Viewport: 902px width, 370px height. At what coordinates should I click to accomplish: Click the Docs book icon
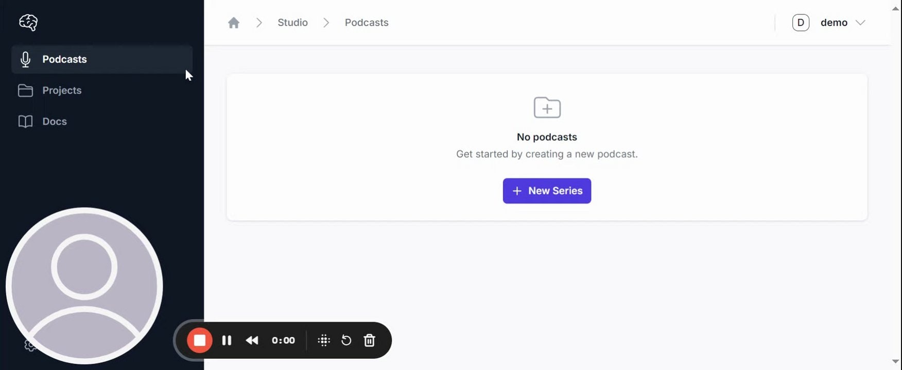tap(25, 121)
